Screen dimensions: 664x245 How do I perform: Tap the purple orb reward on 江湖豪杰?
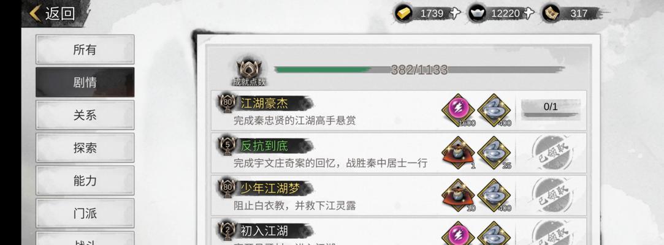tap(458, 110)
